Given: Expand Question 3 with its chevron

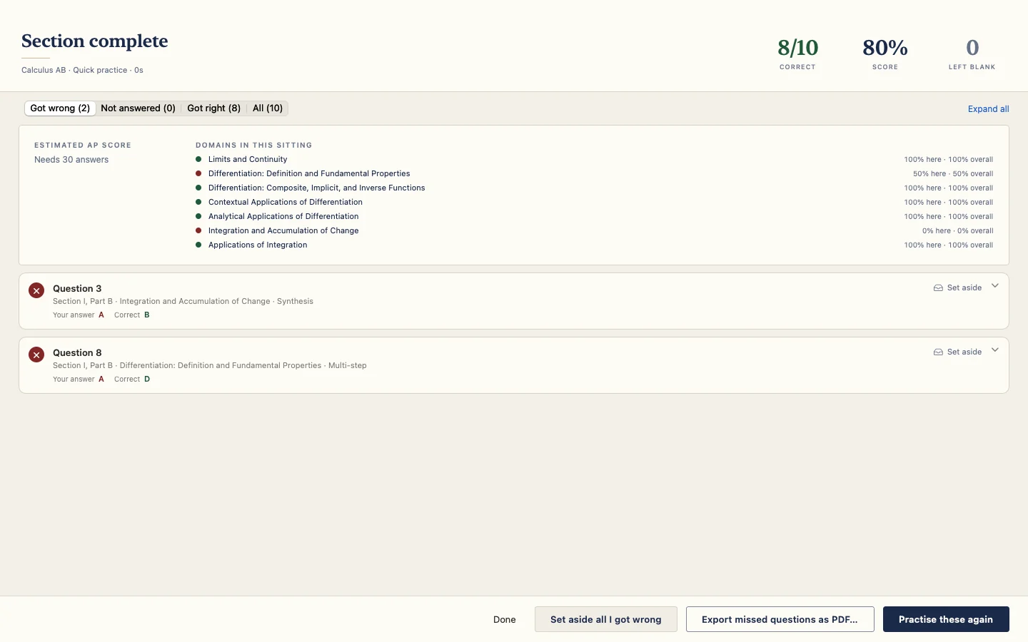Looking at the screenshot, I should pyautogui.click(x=994, y=286).
